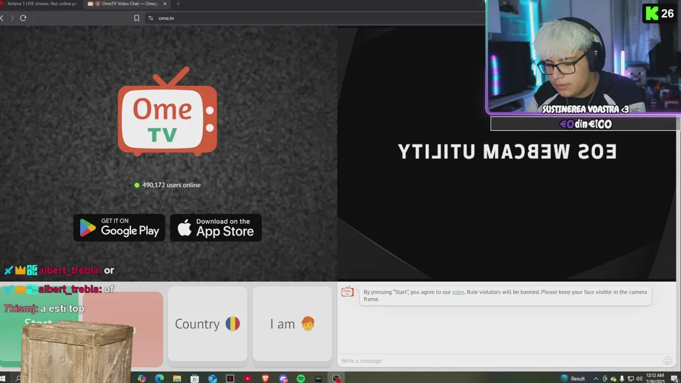Open Netflix from the taskbar
681x383 pixels.
coord(230,379)
